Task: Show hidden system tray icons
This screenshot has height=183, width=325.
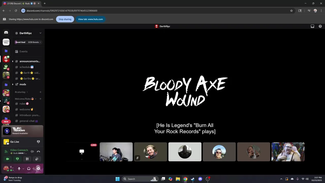Action: click(281, 179)
